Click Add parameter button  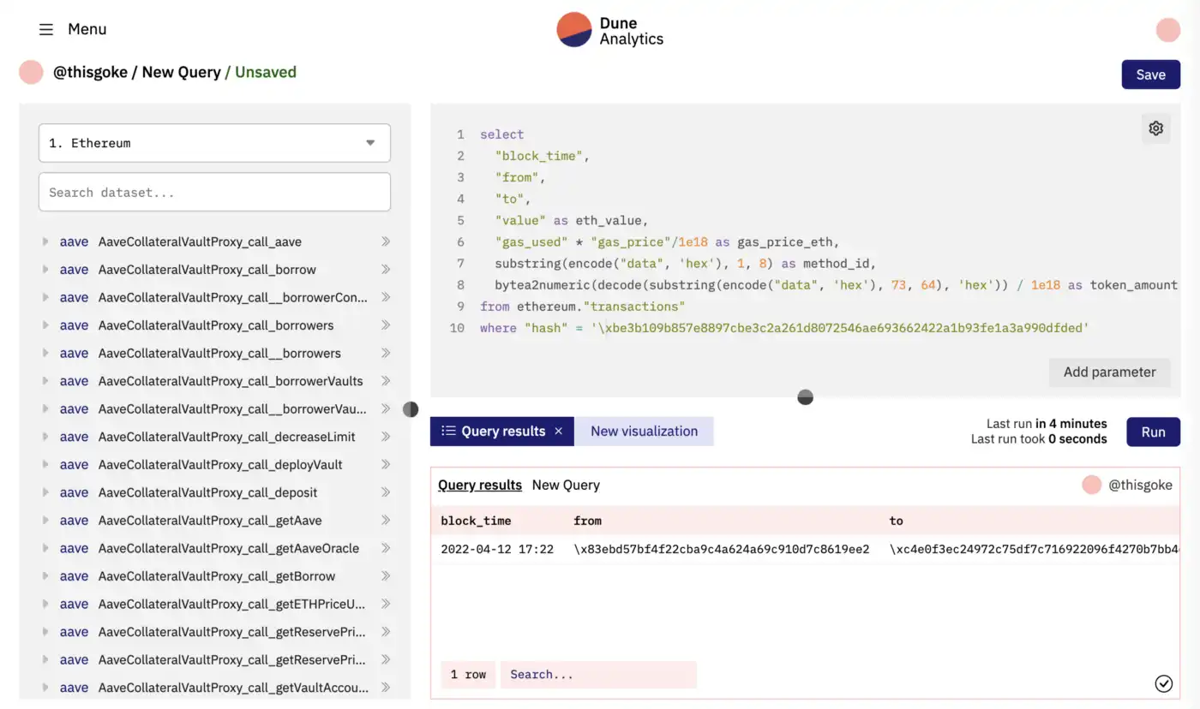(1109, 372)
